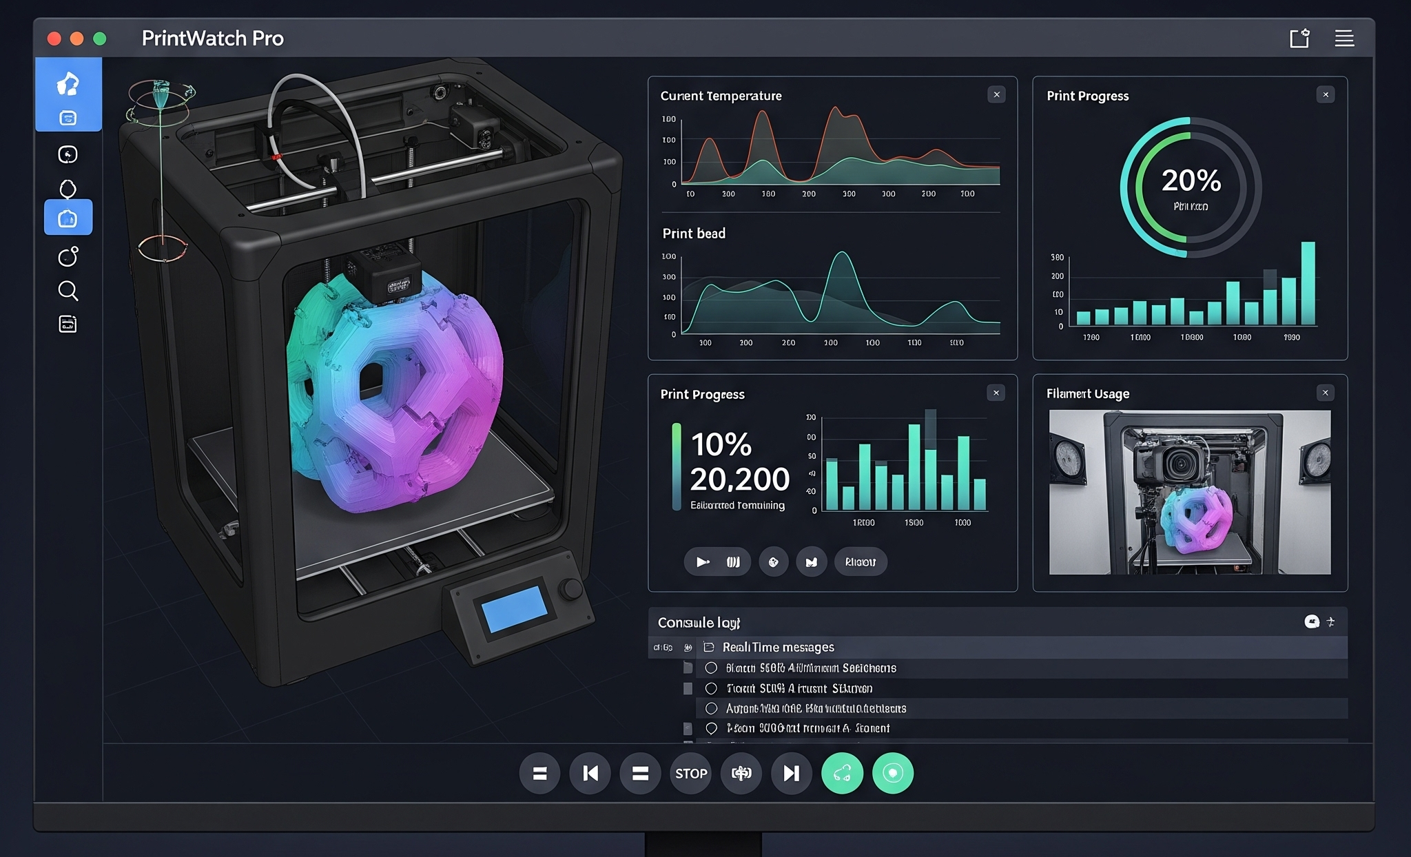Select the radio circle on the second console message
Screen dimensions: 1411x857
click(x=711, y=688)
